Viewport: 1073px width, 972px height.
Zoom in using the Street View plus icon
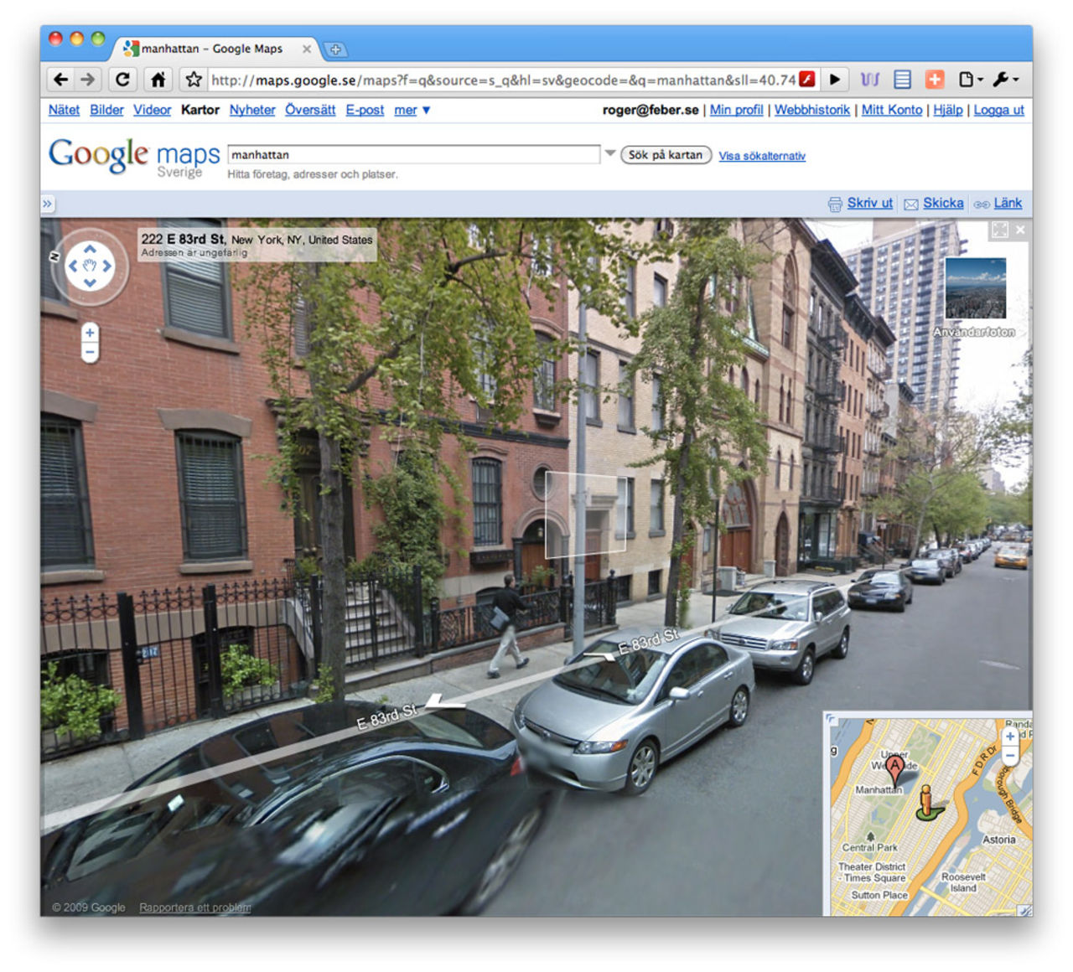[90, 333]
